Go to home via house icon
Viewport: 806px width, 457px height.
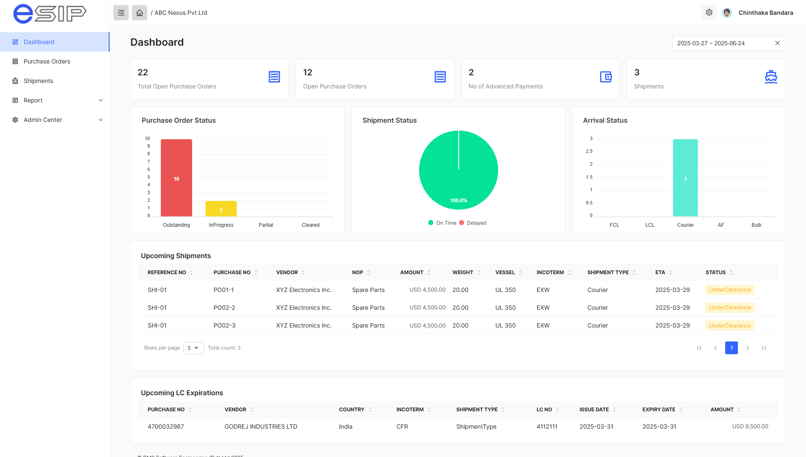click(x=140, y=13)
